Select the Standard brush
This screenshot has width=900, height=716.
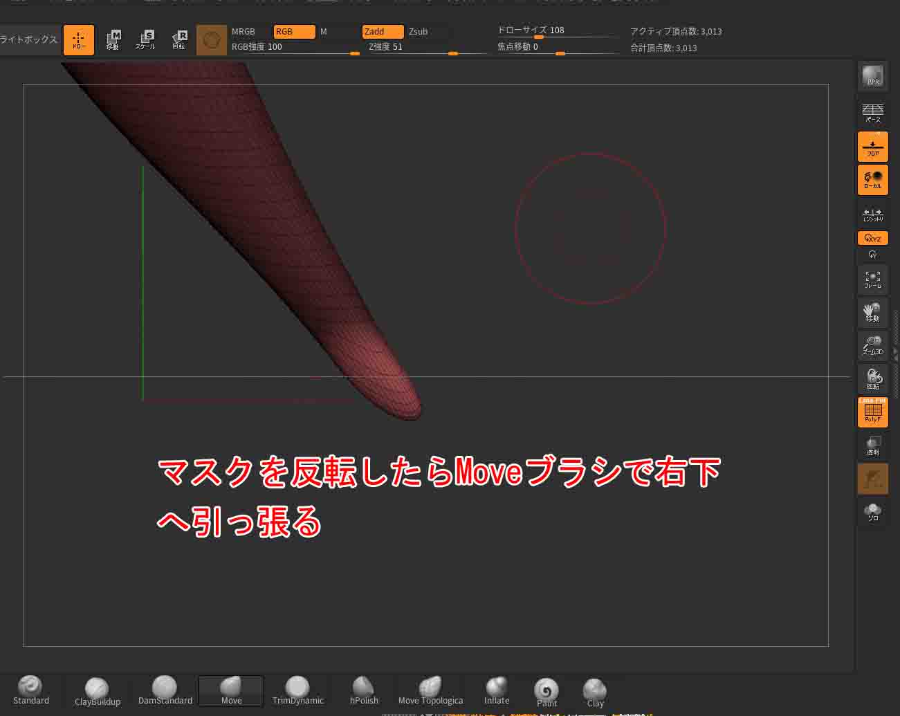point(30,690)
